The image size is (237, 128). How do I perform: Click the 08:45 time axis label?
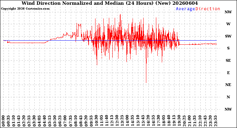(x=81, y=121)
